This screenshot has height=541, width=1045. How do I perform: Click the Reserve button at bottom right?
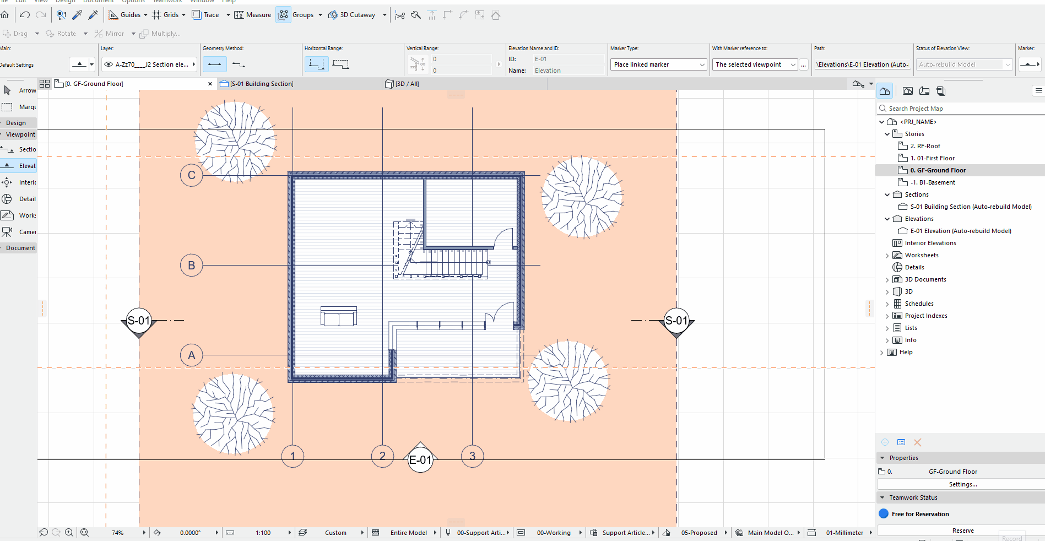(963, 531)
